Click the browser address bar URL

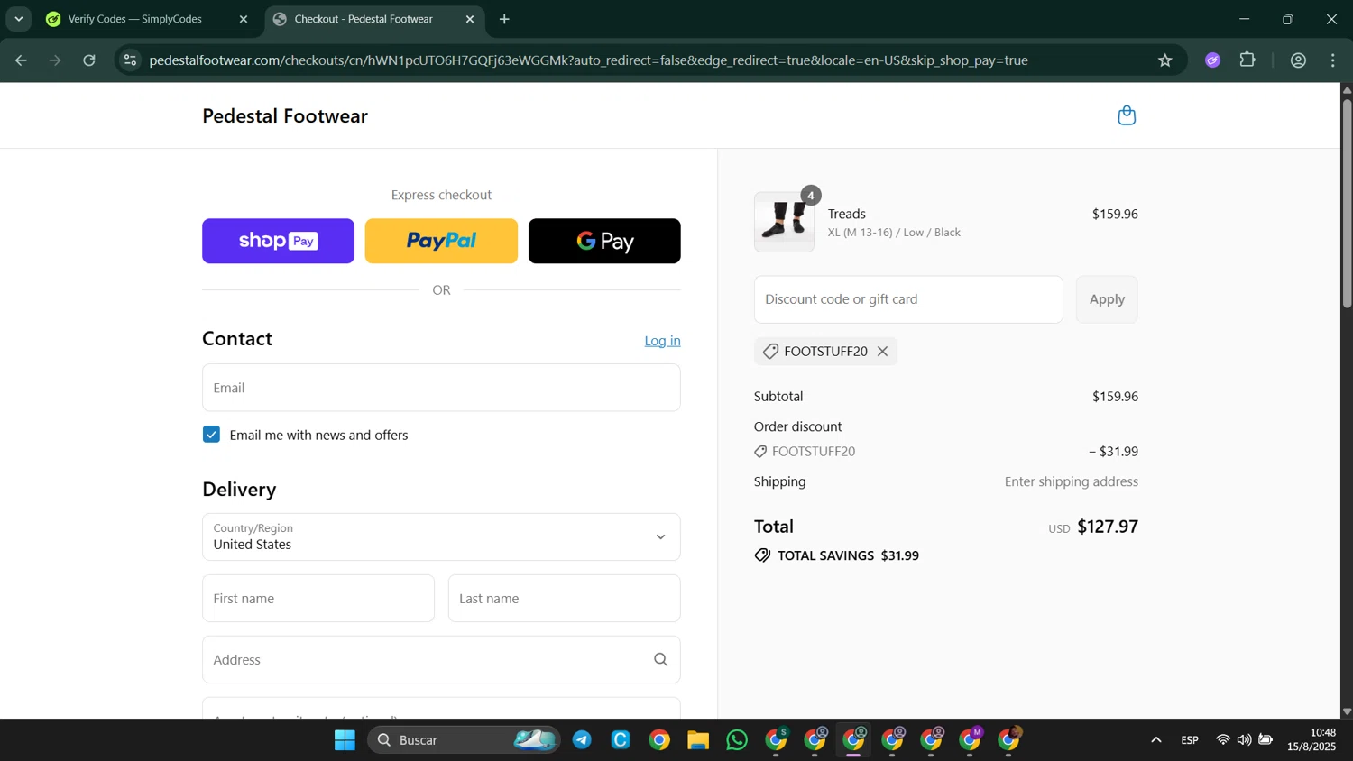588,60
